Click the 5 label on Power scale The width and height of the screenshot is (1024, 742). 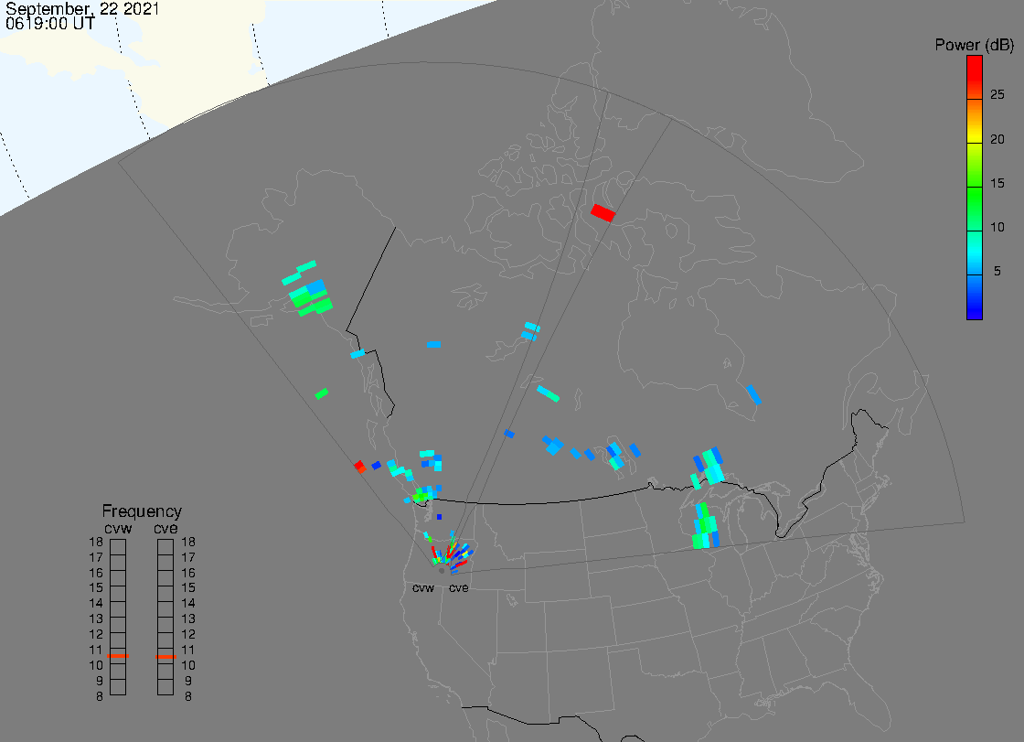pyautogui.click(x=997, y=271)
